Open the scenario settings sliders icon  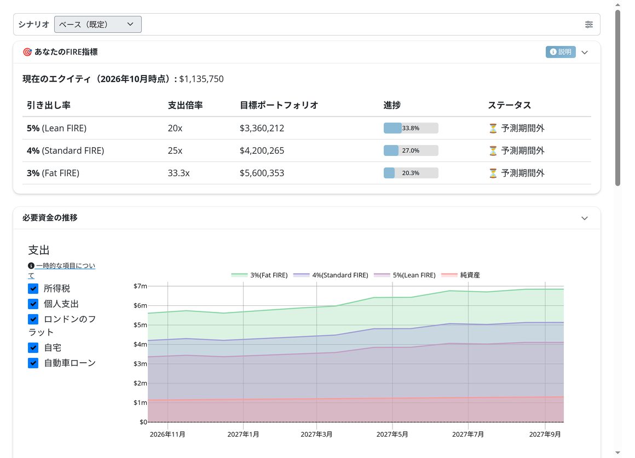click(589, 24)
